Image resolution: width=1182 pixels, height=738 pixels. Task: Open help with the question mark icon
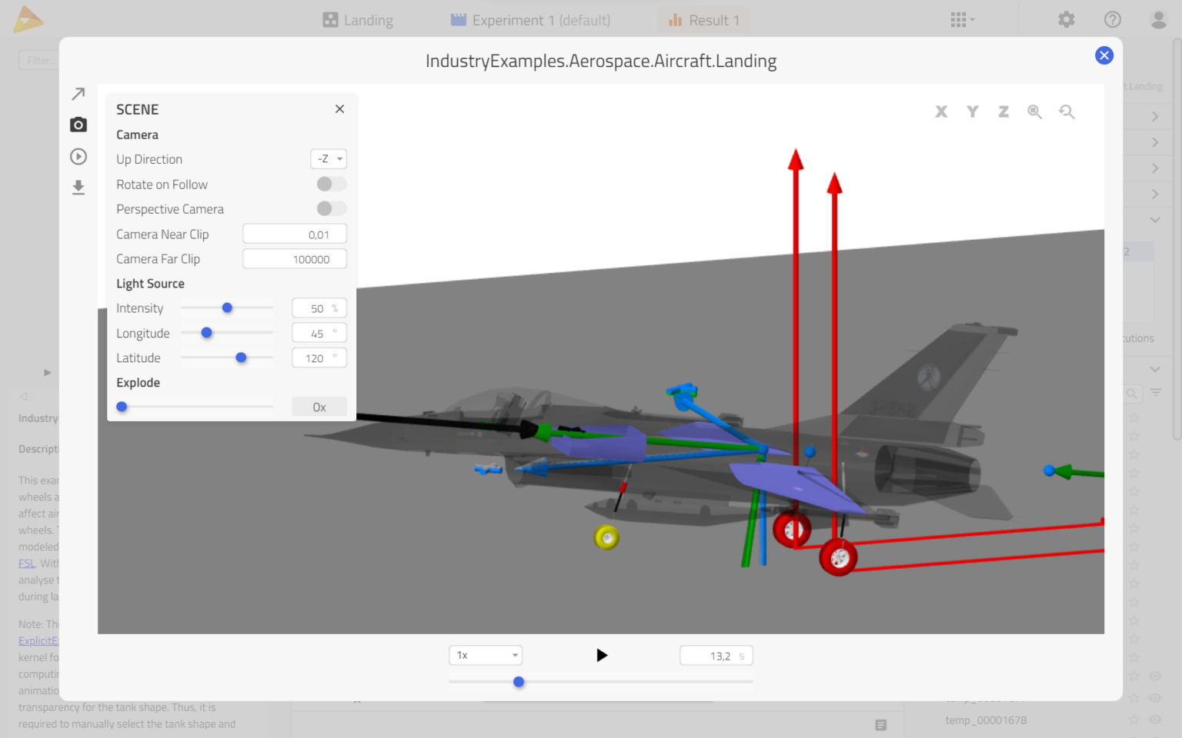coord(1113,19)
